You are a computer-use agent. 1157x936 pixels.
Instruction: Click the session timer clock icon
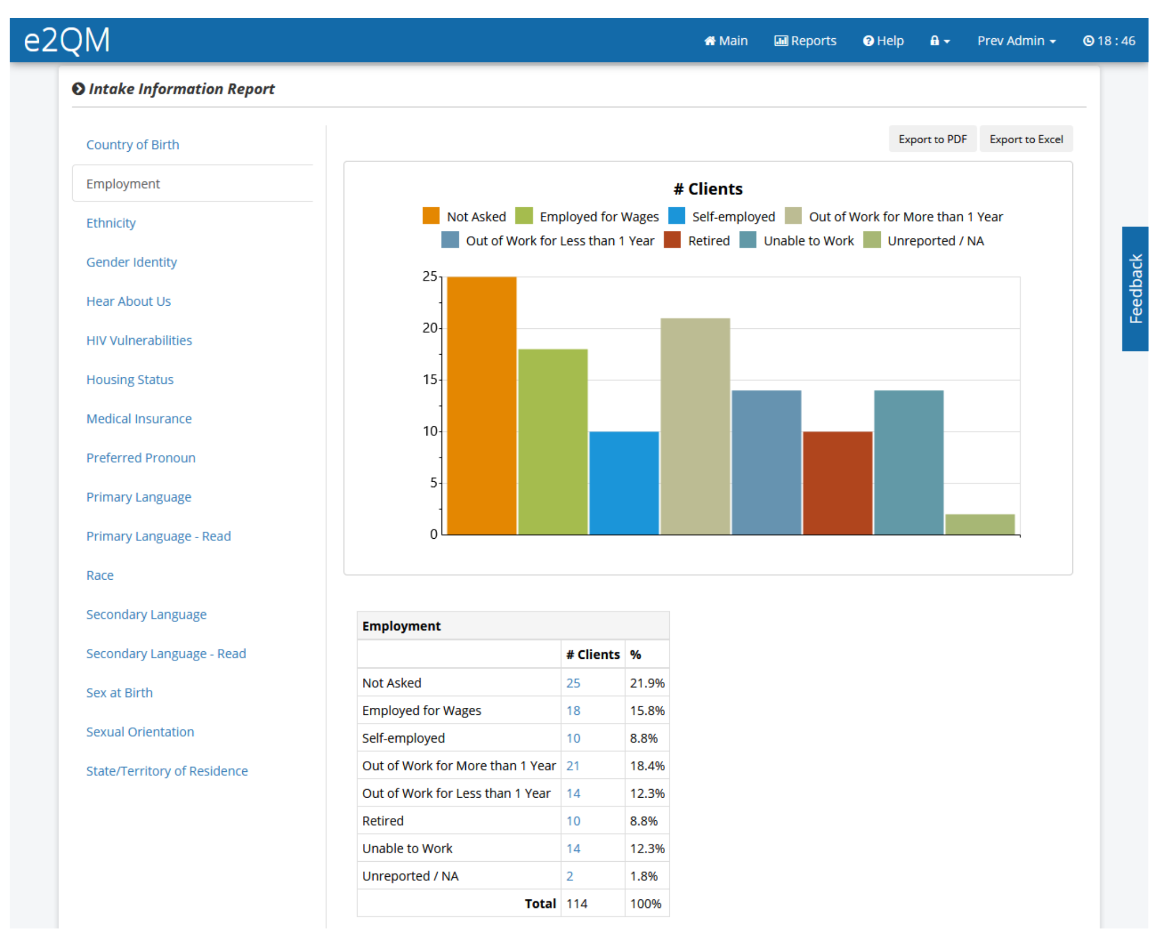[x=1088, y=41]
